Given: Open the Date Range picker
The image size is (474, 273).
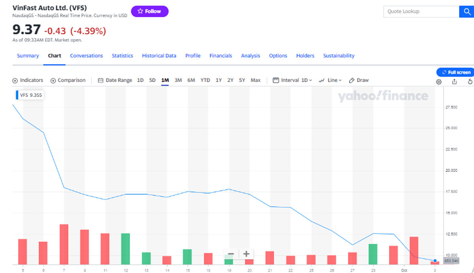Looking at the screenshot, I should (x=115, y=80).
